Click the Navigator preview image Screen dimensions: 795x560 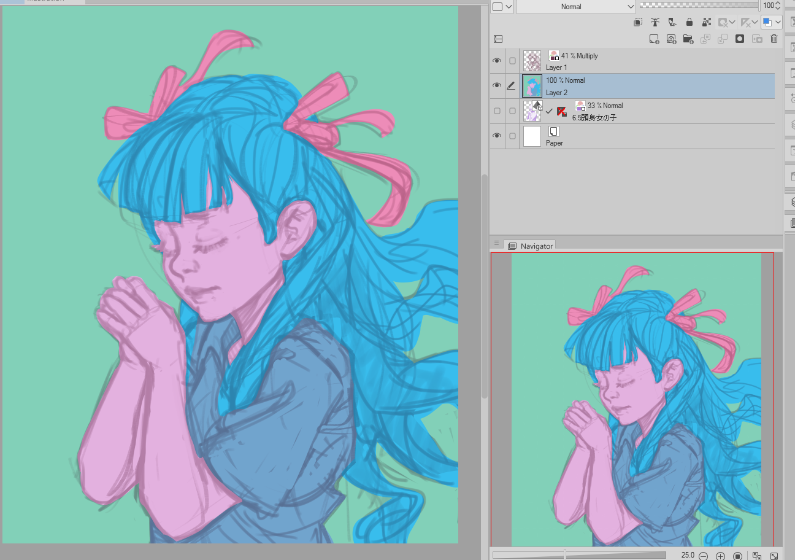tap(636, 399)
